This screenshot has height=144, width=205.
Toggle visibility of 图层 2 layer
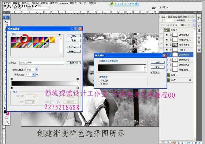click(162, 30)
